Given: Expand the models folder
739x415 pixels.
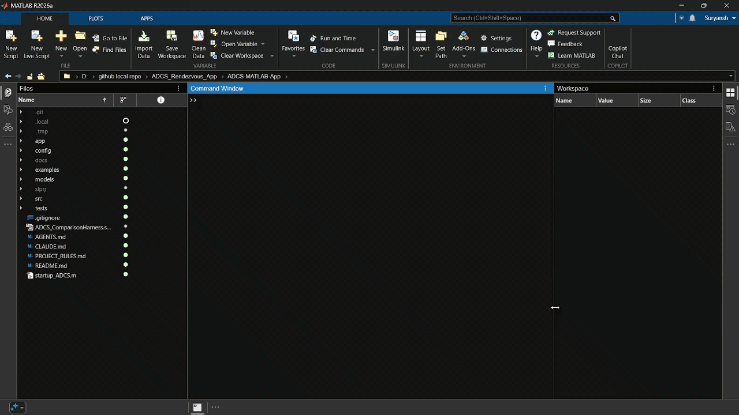Looking at the screenshot, I should point(21,179).
